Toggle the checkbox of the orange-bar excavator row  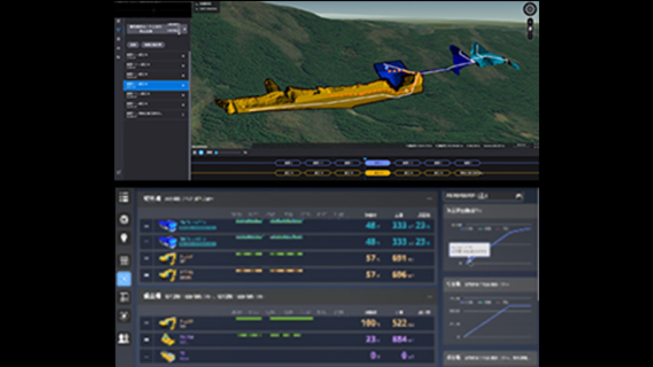pyautogui.click(x=146, y=275)
